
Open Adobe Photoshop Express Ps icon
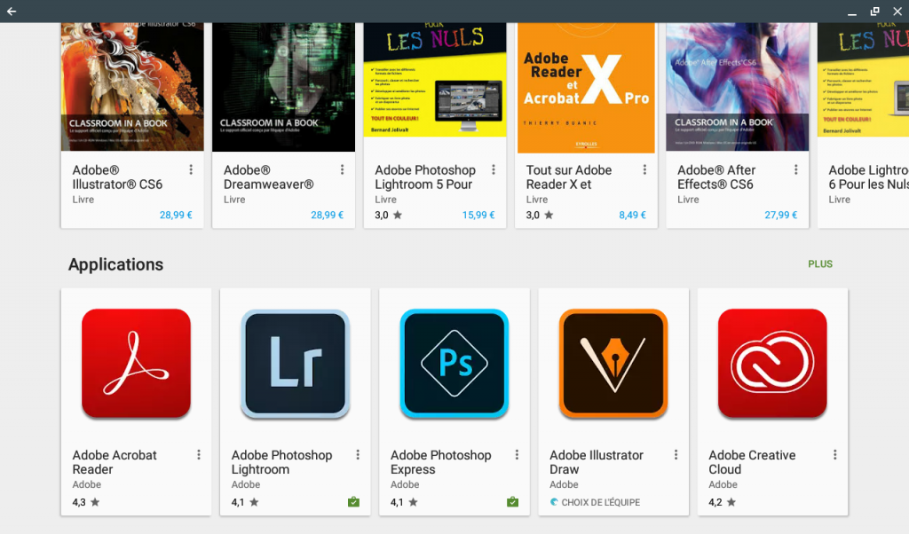454,363
